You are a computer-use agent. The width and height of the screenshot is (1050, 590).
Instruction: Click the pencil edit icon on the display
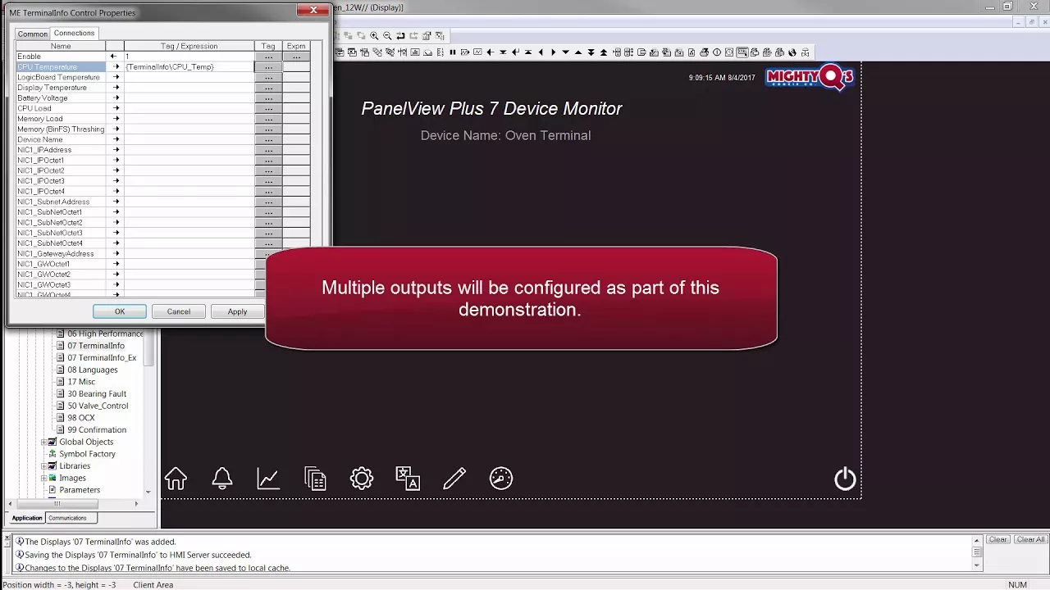pyautogui.click(x=454, y=478)
